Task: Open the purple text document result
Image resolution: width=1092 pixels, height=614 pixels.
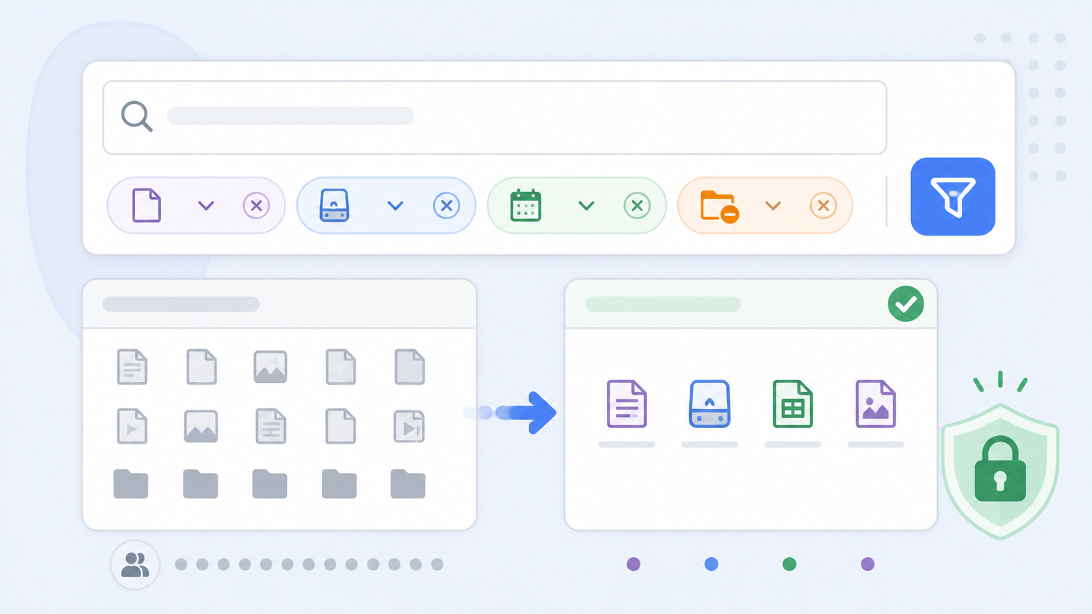Action: 627,404
